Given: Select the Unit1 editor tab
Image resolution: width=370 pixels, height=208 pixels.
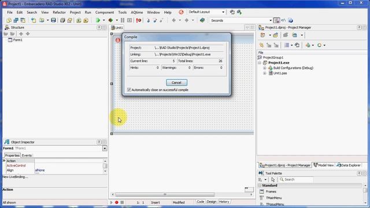Looking at the screenshot, I should 117,28.
